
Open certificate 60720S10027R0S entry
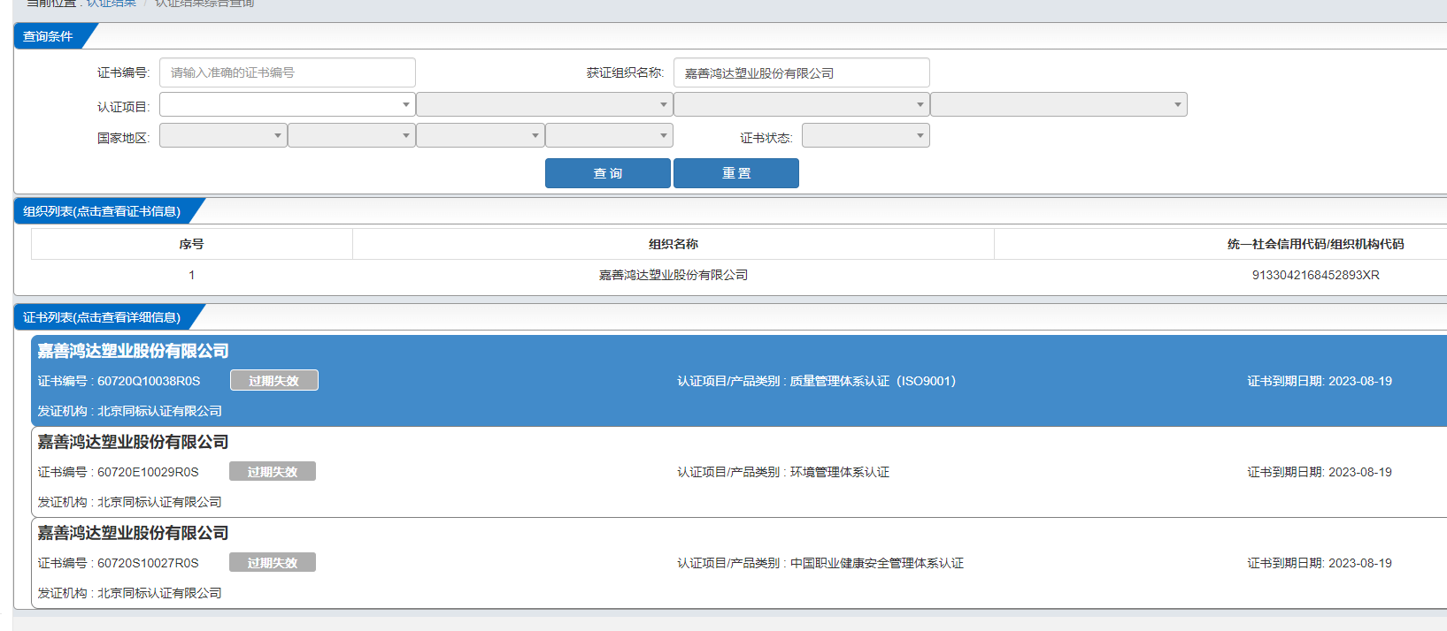pyautogui.click(x=739, y=563)
